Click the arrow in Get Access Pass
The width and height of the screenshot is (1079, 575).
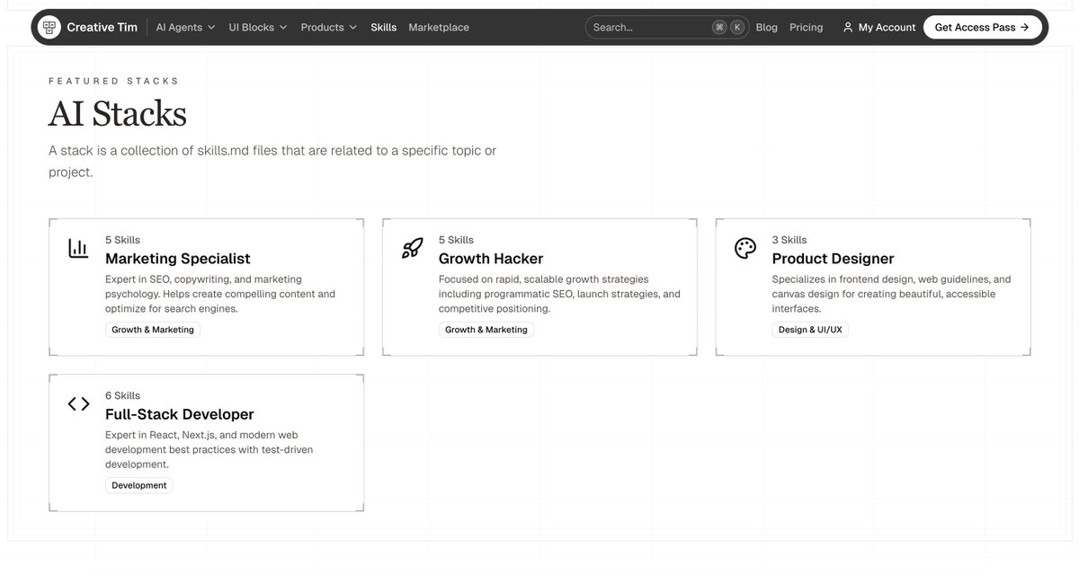[x=1024, y=27]
